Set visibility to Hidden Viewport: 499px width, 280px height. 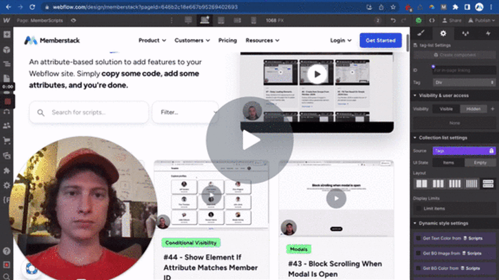(x=473, y=109)
